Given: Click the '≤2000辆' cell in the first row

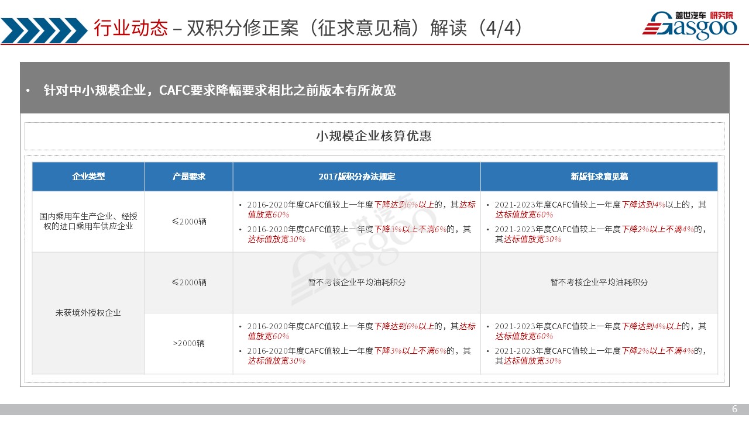Looking at the screenshot, I should click(x=188, y=222).
